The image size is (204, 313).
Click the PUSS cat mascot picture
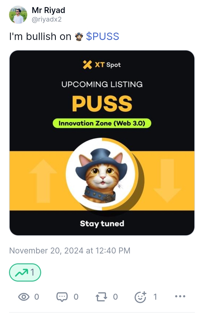[x=102, y=174]
